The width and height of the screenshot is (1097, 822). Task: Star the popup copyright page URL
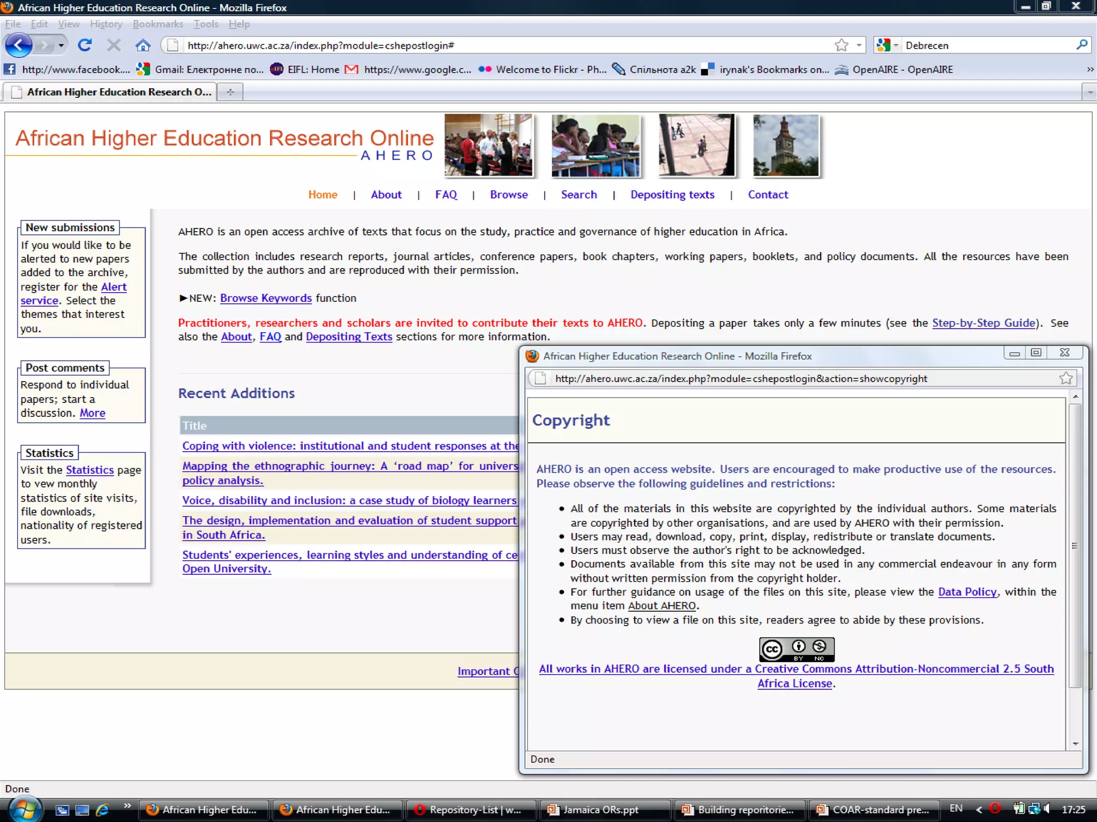[1065, 378]
